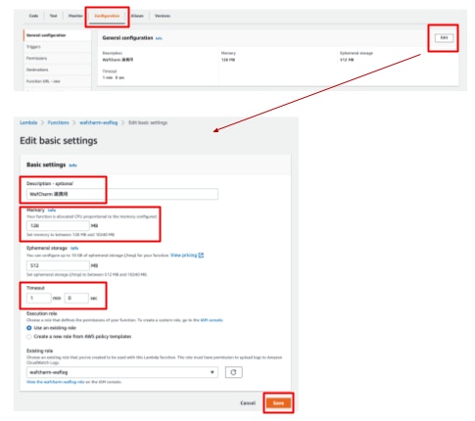Viewport: 475px width, 421px height.
Task: Click the Description optional text field
Action: (122, 194)
